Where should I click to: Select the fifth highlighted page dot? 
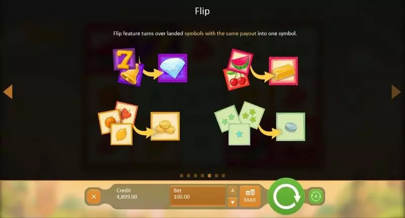tap(210, 175)
